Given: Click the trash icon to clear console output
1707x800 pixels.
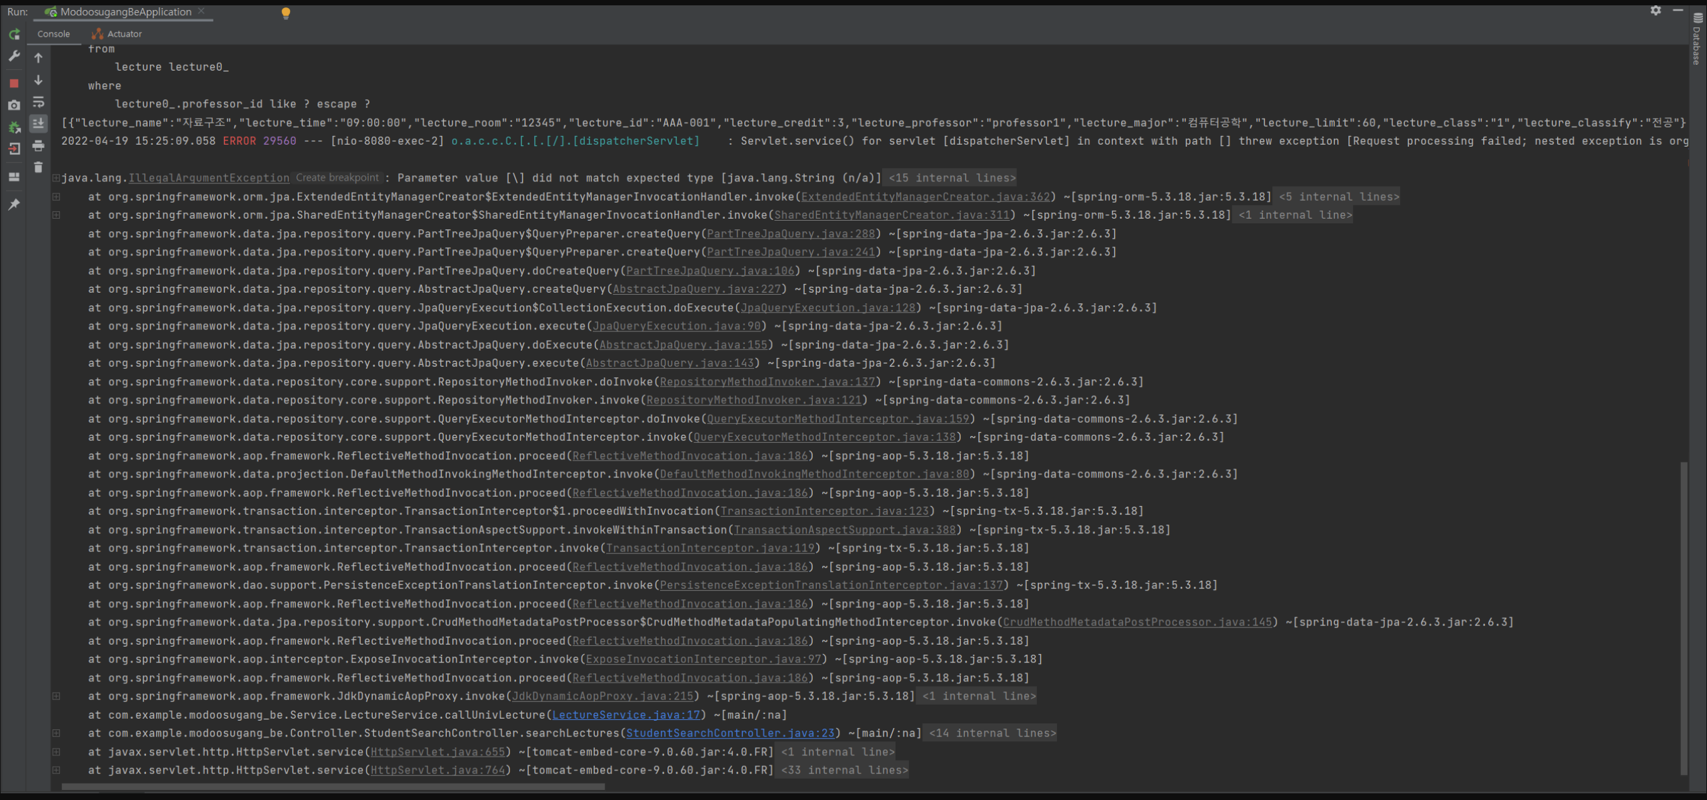Looking at the screenshot, I should pos(39,167).
